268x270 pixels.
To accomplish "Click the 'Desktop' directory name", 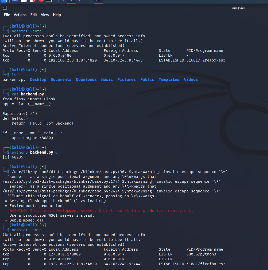I will [x=38, y=80].
